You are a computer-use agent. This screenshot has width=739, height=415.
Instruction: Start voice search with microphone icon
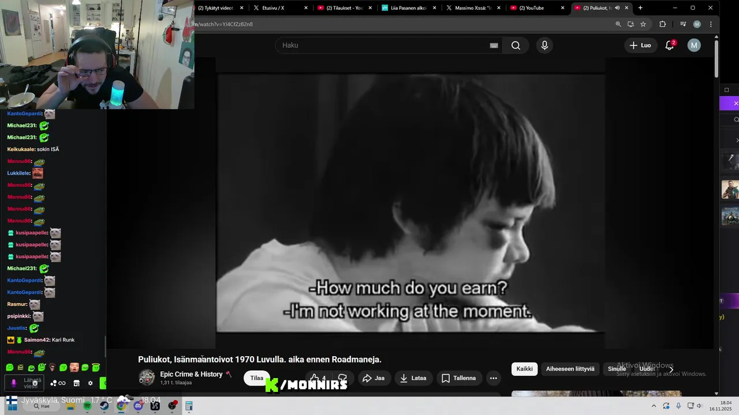click(x=544, y=46)
